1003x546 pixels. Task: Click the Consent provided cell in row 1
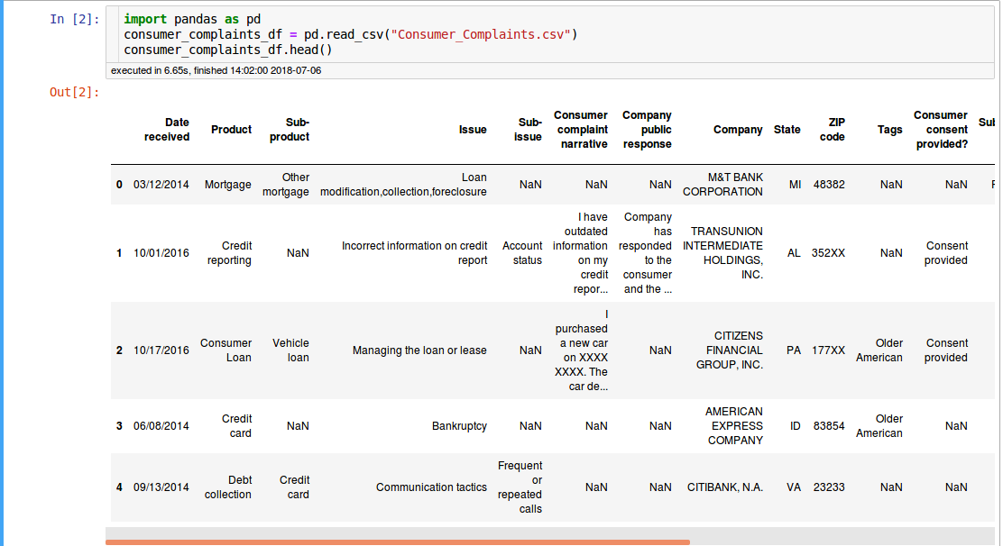coord(945,252)
